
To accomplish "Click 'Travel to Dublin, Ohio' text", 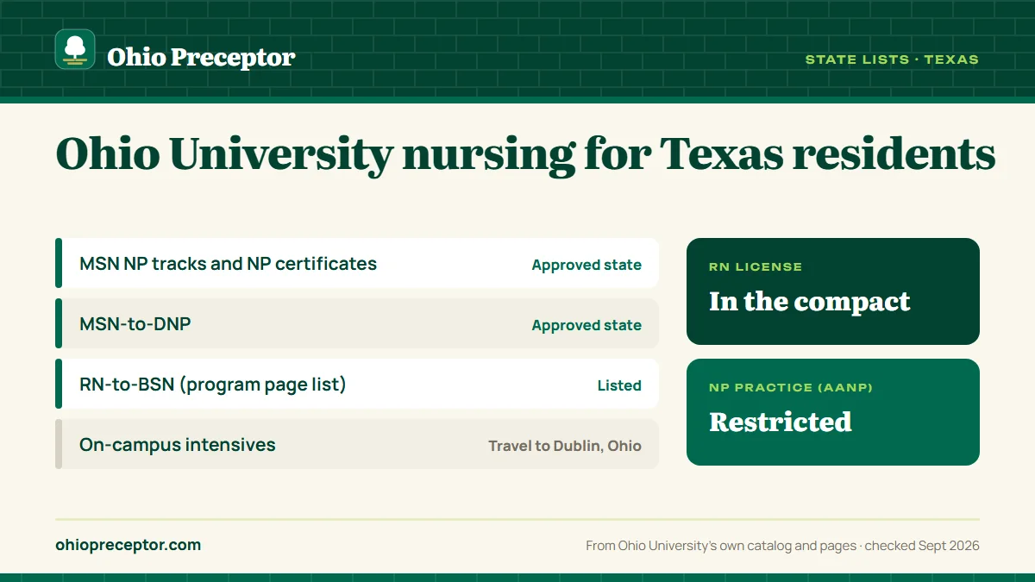I will (x=565, y=446).
